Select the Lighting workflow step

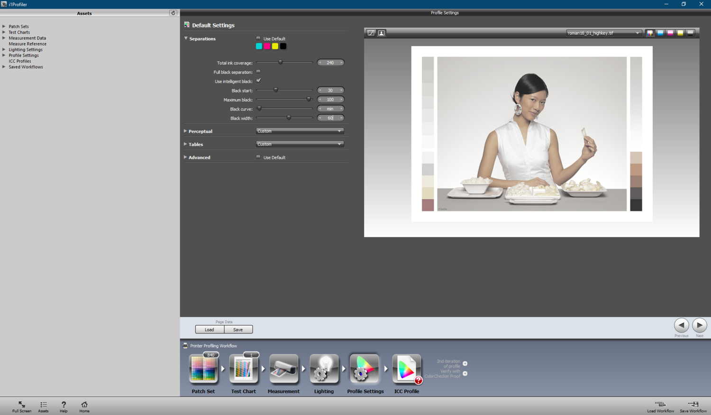pyautogui.click(x=324, y=369)
